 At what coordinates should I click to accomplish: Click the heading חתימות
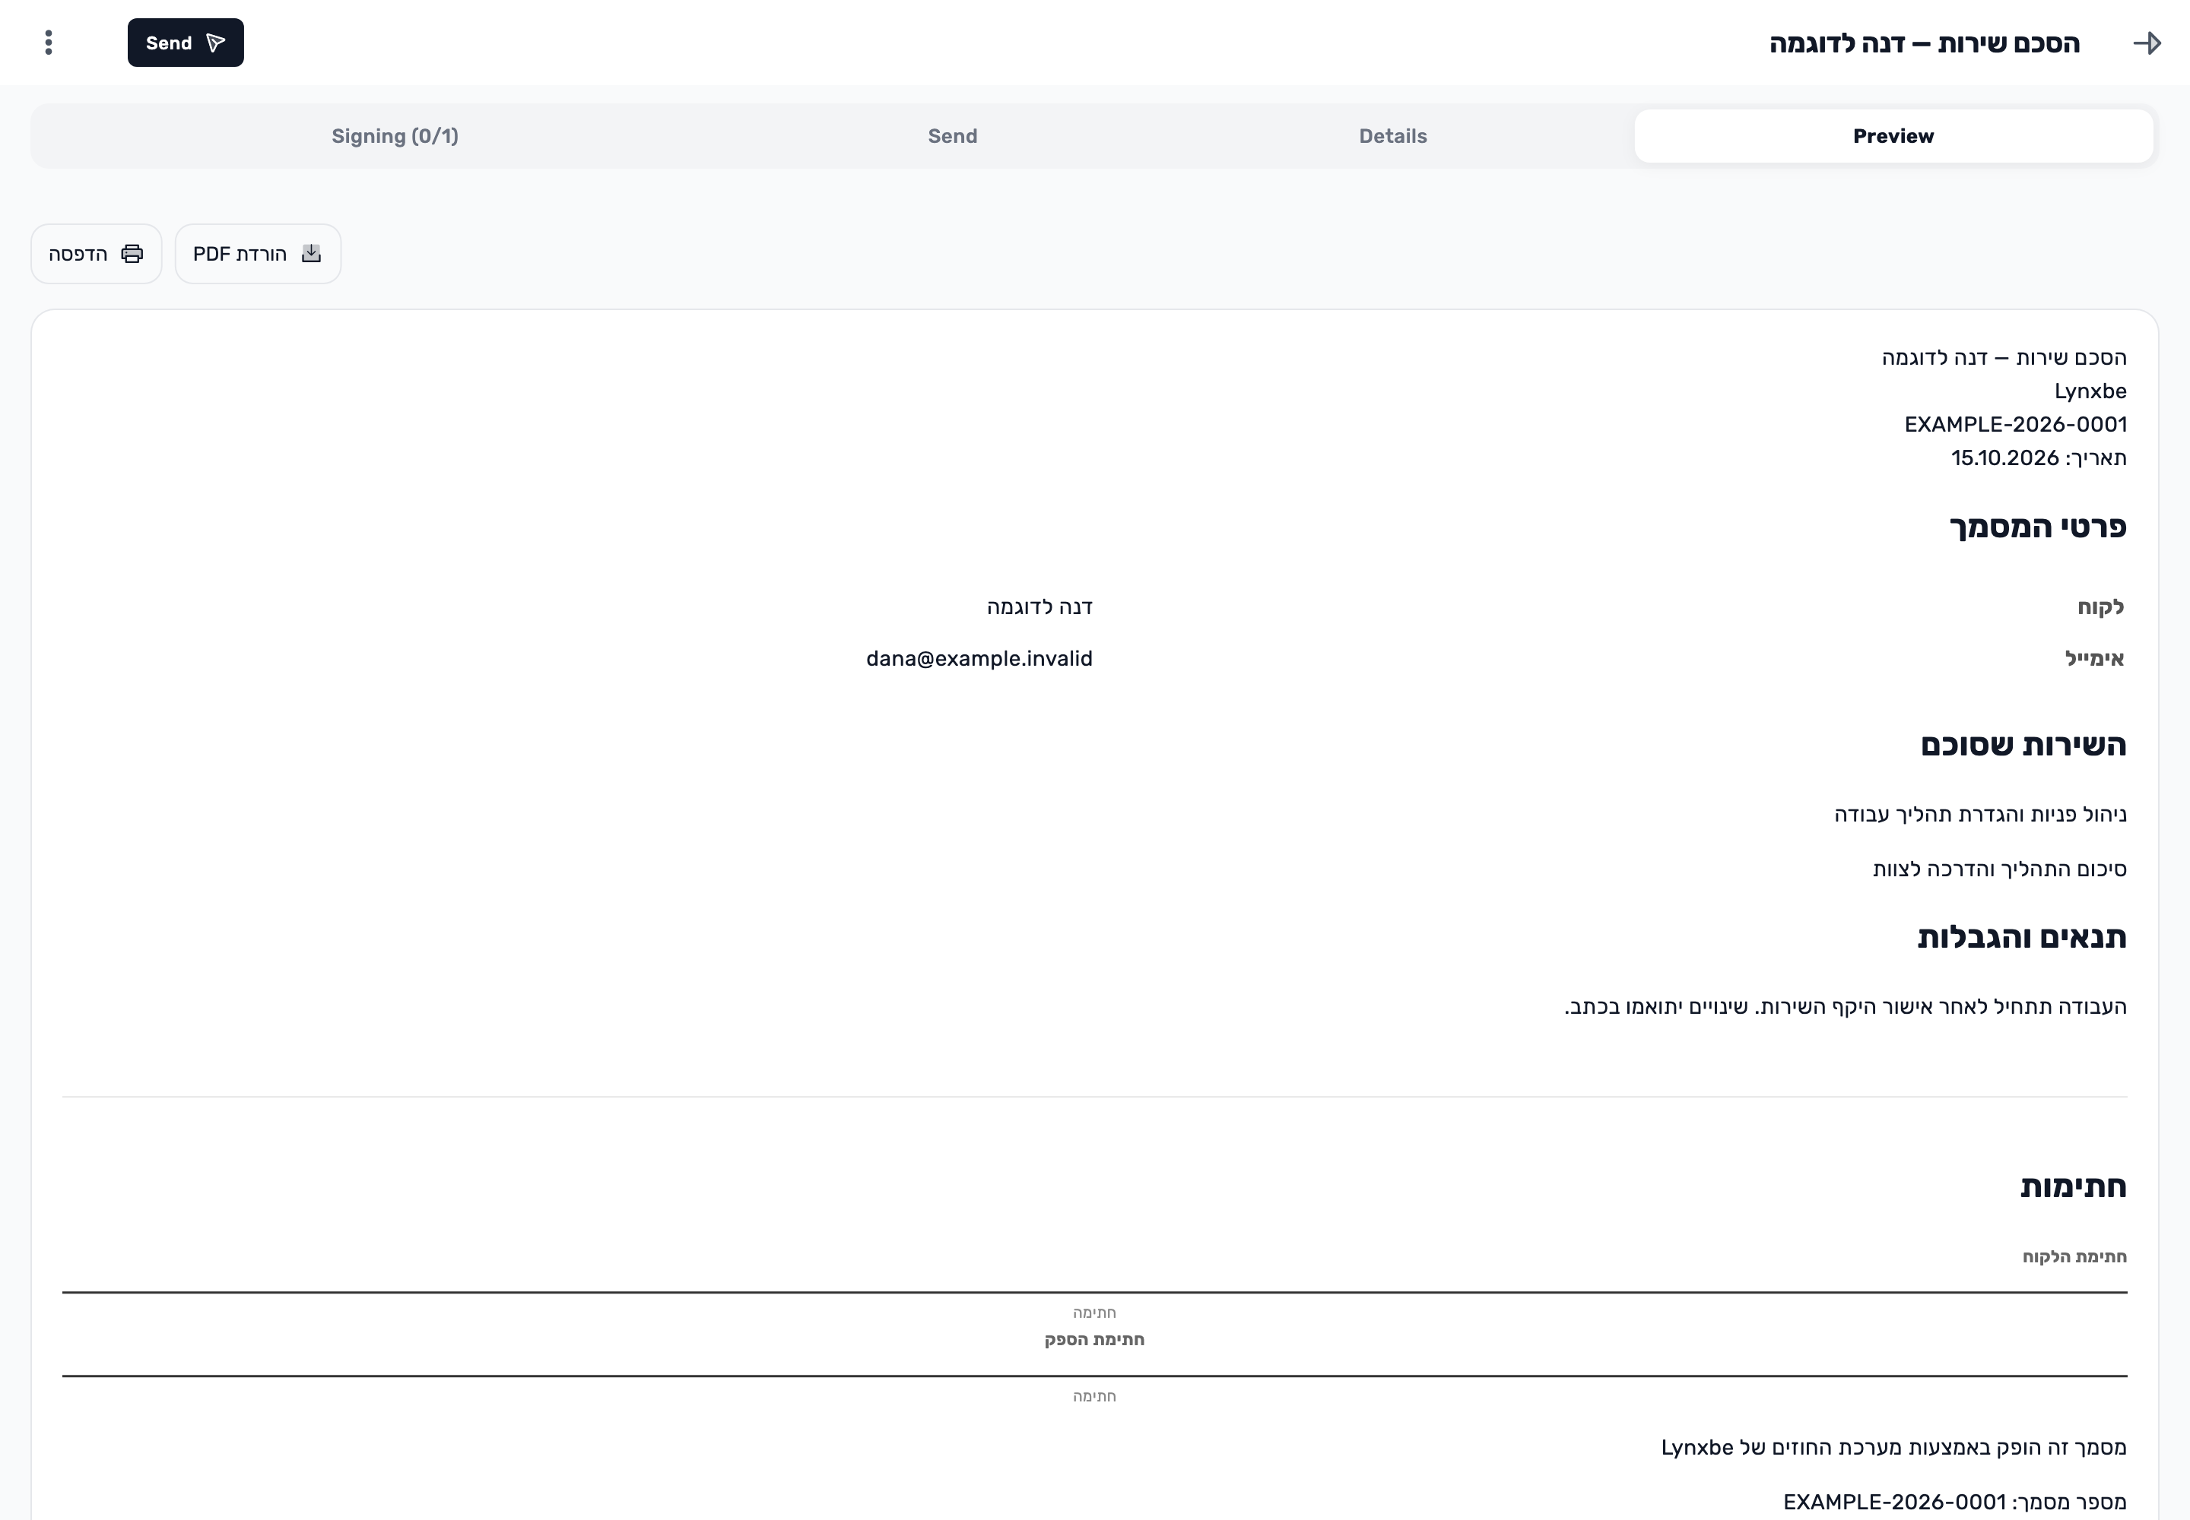tap(2073, 1186)
